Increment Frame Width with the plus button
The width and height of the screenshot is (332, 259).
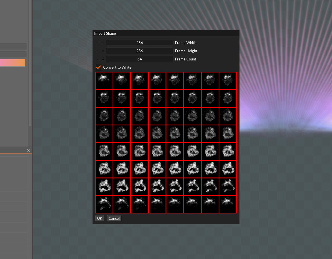[103, 43]
